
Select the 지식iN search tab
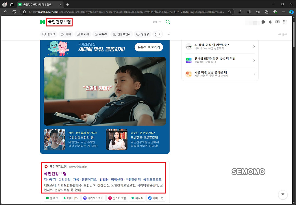pyautogui.click(x=101, y=34)
